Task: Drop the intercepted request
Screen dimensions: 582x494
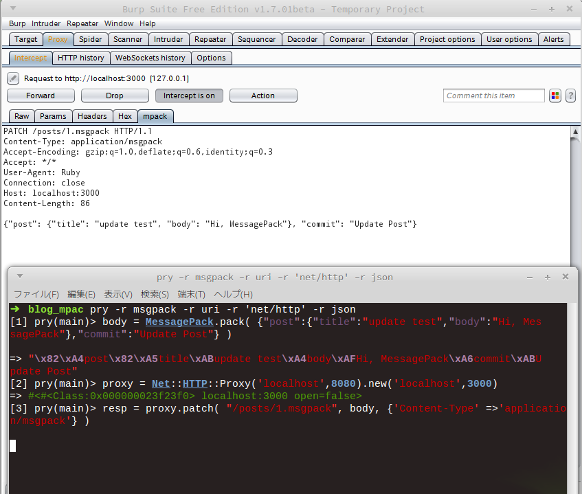Action: pyautogui.click(x=115, y=96)
